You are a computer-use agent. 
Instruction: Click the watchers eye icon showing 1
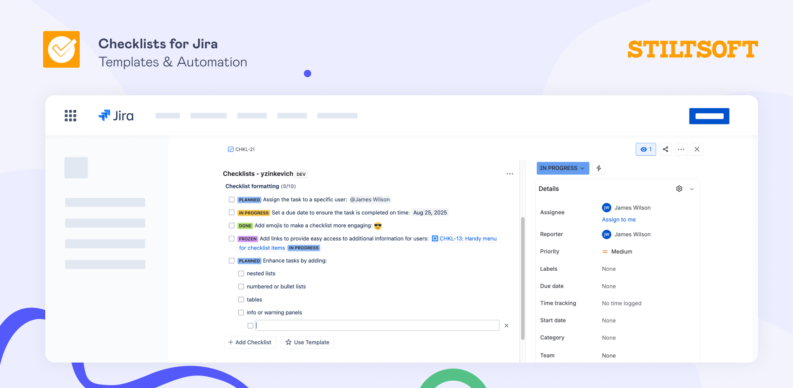(646, 149)
